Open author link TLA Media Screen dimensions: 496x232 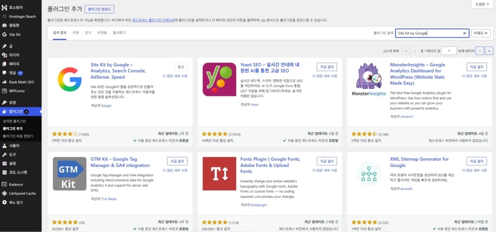point(108,199)
